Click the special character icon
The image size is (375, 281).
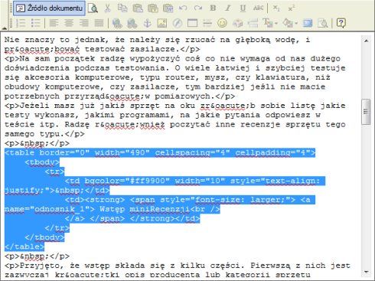(237, 23)
